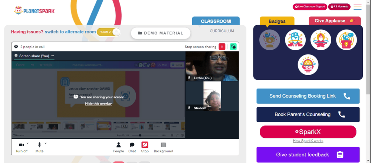Screen dimensions: 371x163
Task: Click the phone icon on Send Counseling button
Action: (x=347, y=96)
